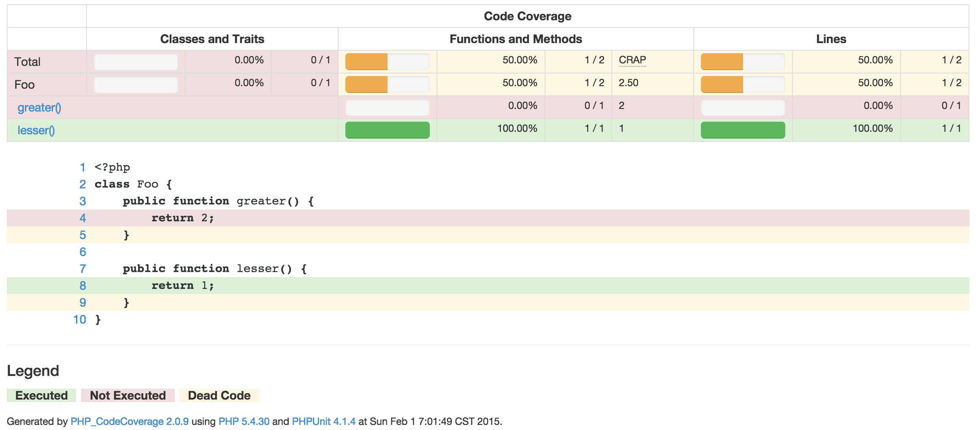The height and width of the screenshot is (430, 977).
Task: Click greater() empty lines progress bar
Action: pyautogui.click(x=743, y=107)
